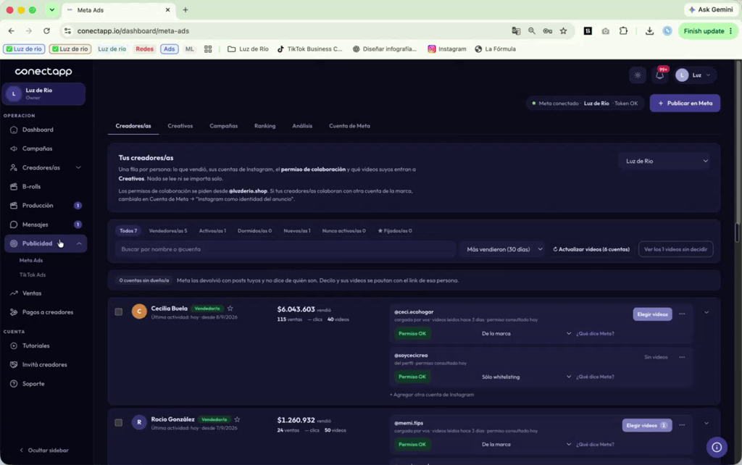Image resolution: width=742 pixels, height=465 pixels.
Task: Open browser downloads icon
Action: click(649, 30)
